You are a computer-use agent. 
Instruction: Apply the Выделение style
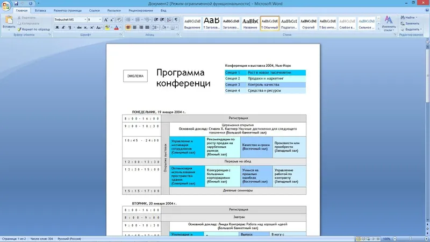tap(192, 23)
